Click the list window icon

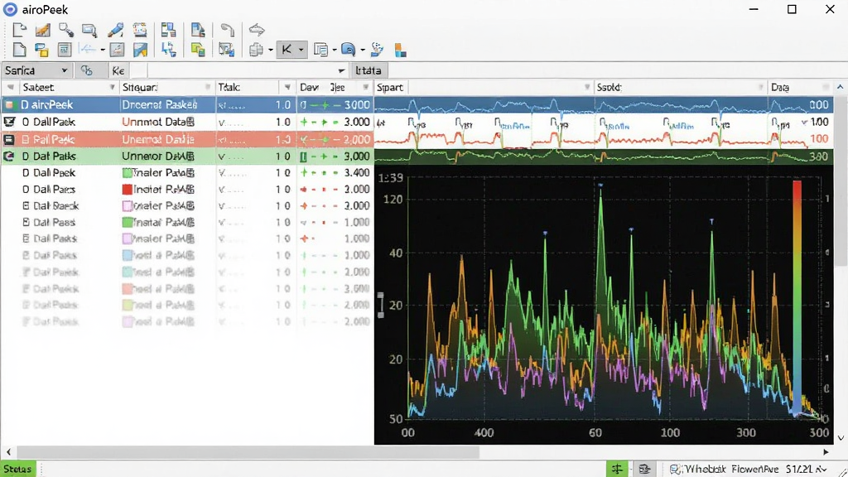(320, 51)
